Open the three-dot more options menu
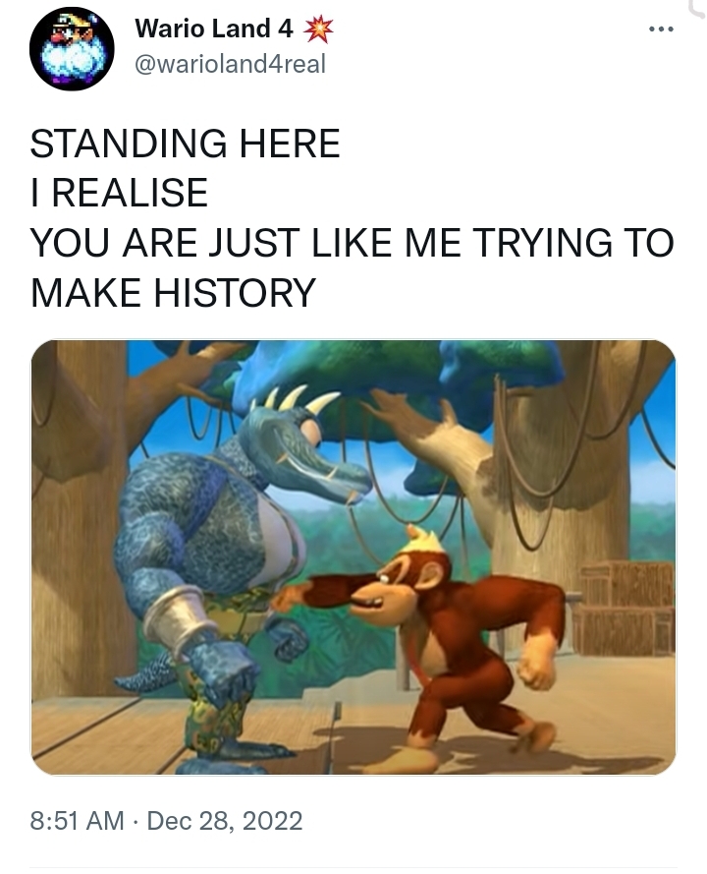 click(x=662, y=29)
